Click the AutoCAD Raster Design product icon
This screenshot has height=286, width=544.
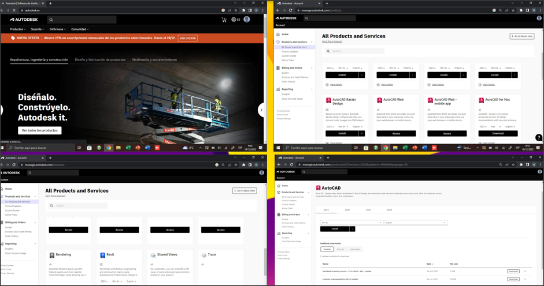tap(328, 100)
